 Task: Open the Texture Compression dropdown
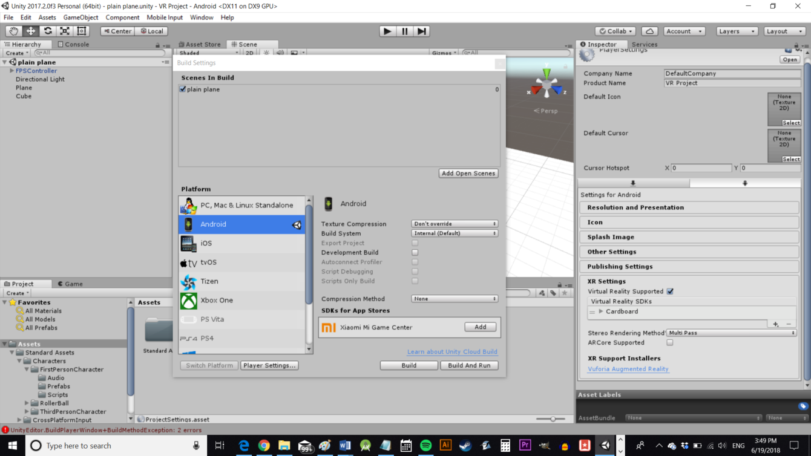454,223
